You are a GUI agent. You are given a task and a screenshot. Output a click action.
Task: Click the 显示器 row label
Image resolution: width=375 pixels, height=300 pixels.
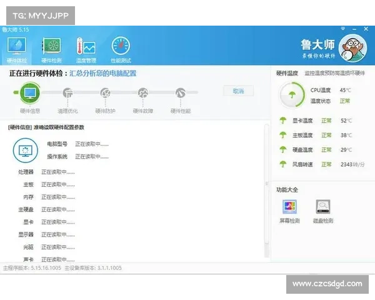26,234
